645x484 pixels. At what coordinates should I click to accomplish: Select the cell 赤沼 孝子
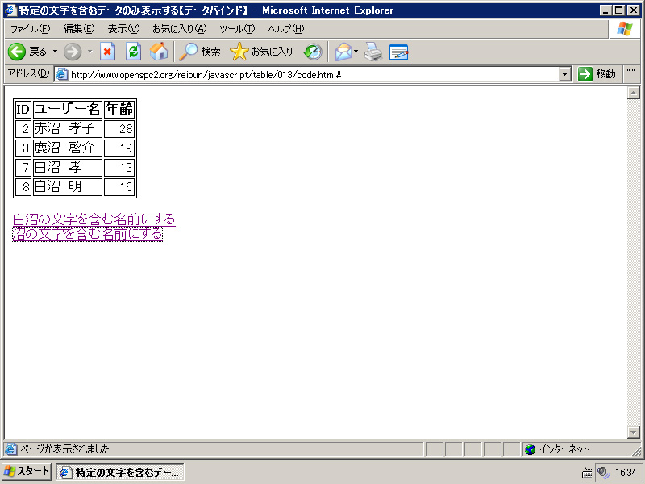(x=68, y=128)
